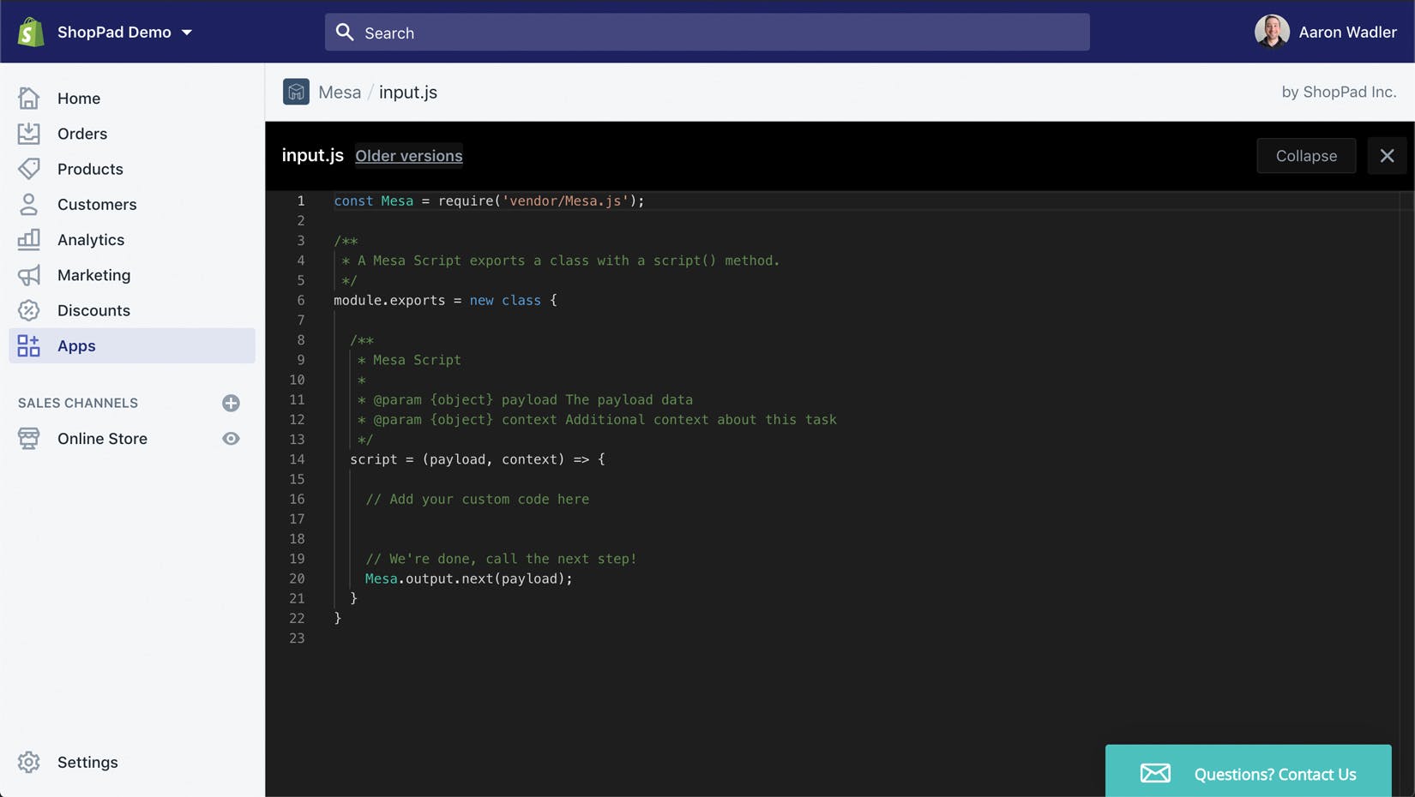Click the Home house icon
Screen dimensions: 1415x797
click(28, 98)
